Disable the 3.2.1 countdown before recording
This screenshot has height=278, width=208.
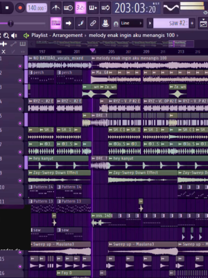tap(80, 8)
